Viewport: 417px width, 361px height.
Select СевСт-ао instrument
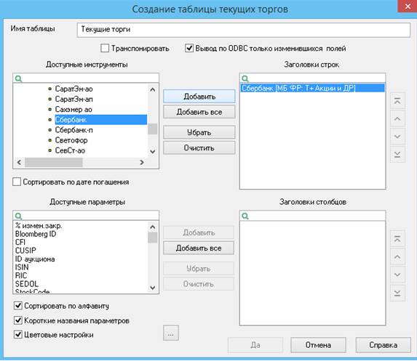click(70, 150)
